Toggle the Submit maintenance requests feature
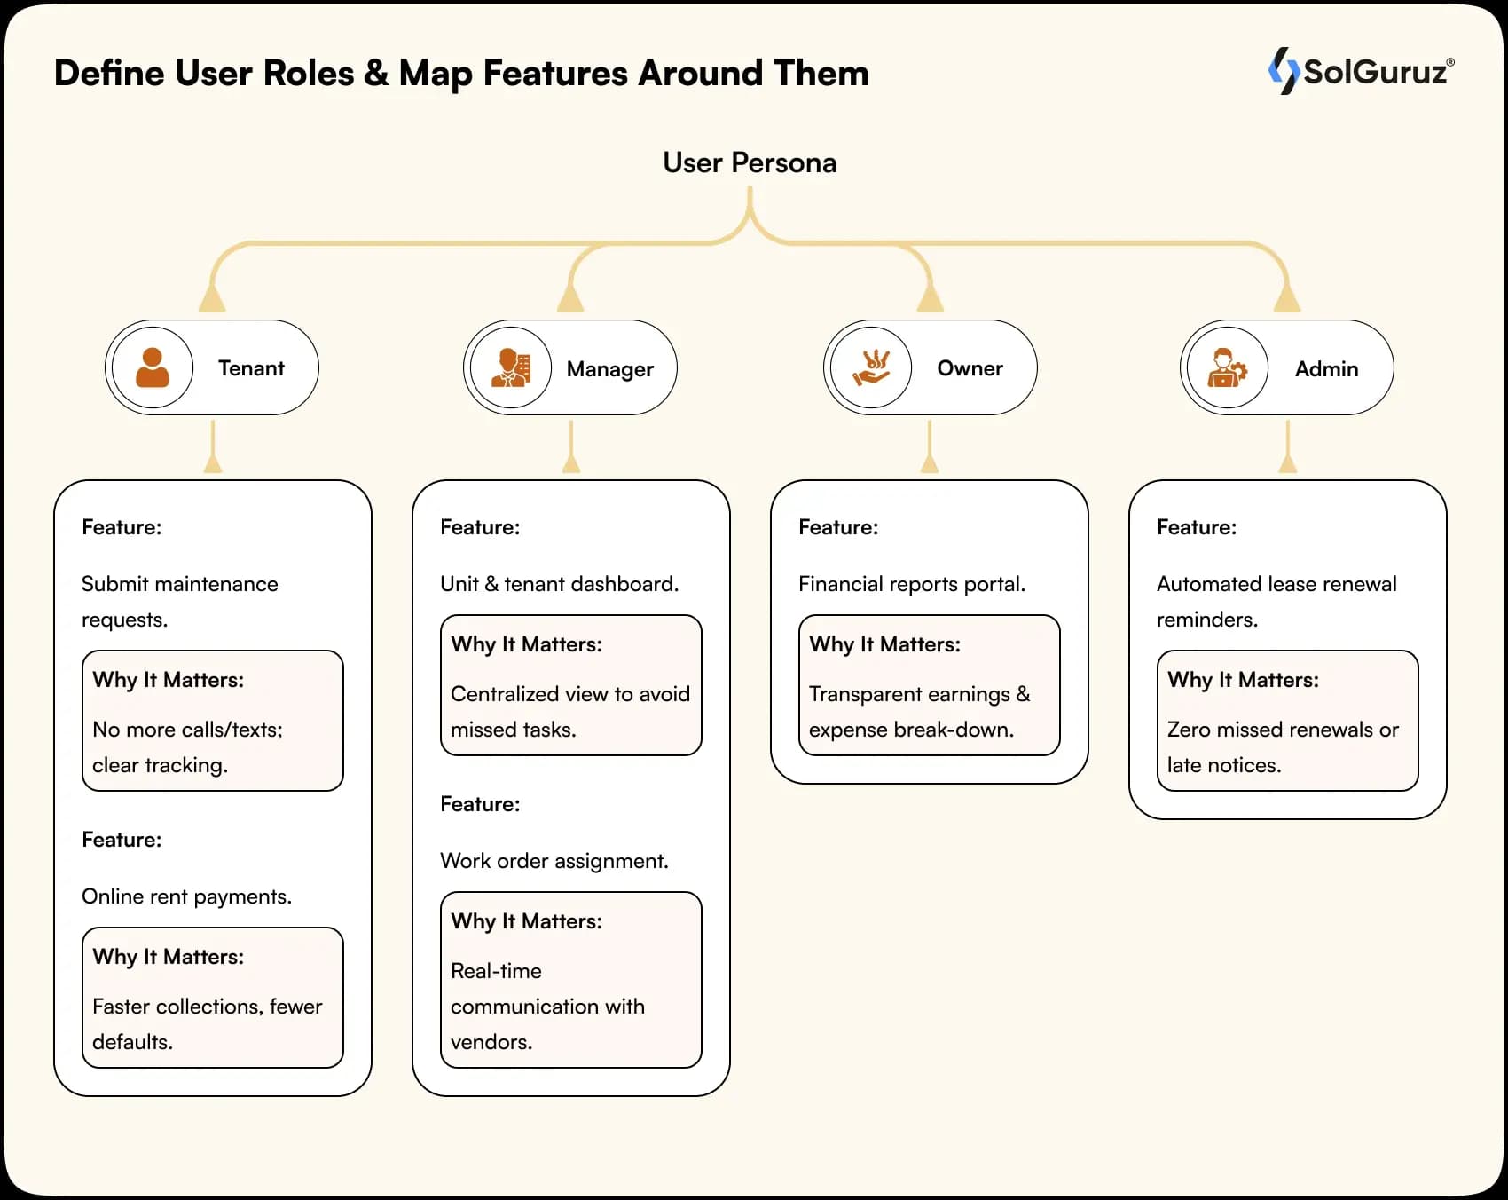 click(x=179, y=602)
